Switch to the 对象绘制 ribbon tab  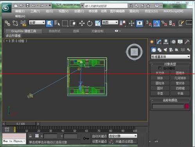(x=97, y=31)
